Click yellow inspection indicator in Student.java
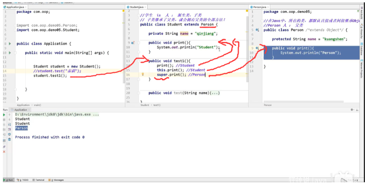372x187 pixels. pyautogui.click(x=247, y=11)
